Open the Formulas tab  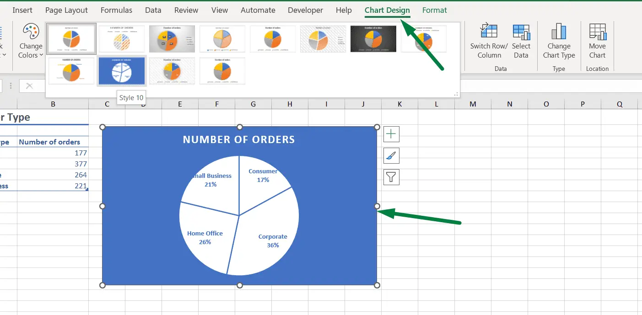(116, 10)
